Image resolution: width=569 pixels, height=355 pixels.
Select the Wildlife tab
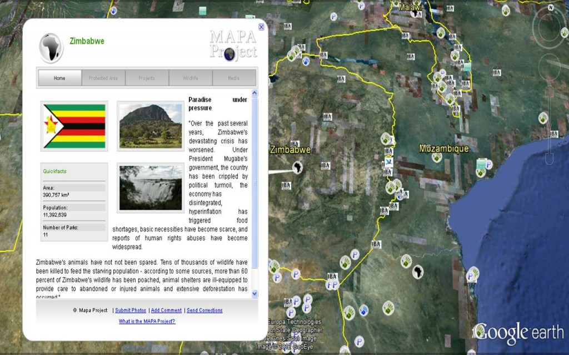pyautogui.click(x=191, y=78)
